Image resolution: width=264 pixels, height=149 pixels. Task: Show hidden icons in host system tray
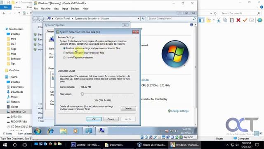click(227, 145)
